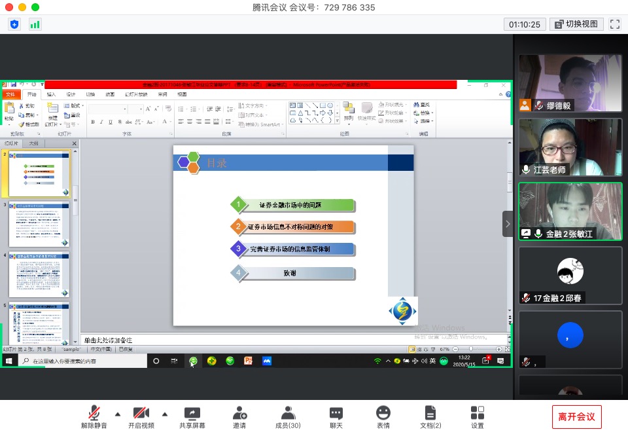This screenshot has height=434, width=628.
Task: Toggle fullscreen mode icon at top right
Action: [614, 24]
